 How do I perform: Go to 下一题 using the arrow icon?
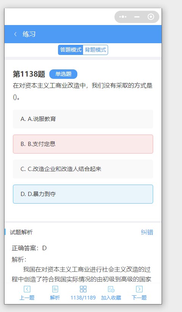139,289
